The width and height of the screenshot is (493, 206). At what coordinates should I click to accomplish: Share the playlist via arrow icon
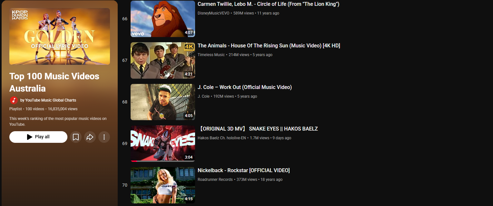(90, 137)
